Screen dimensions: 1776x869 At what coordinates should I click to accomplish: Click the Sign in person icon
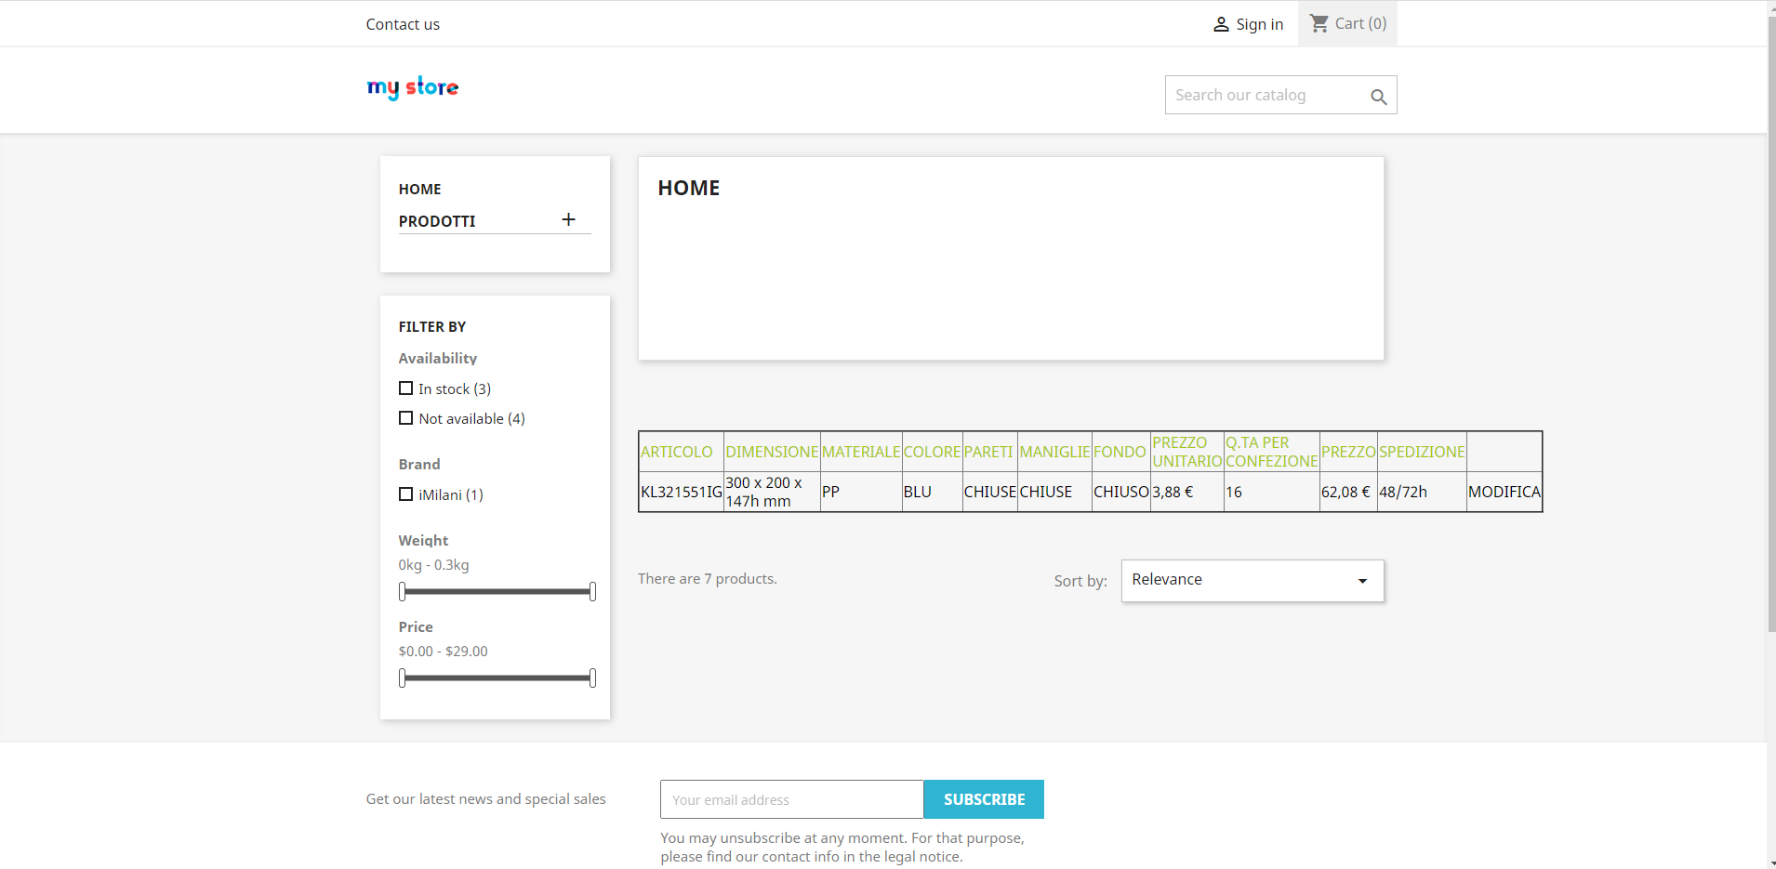point(1221,24)
